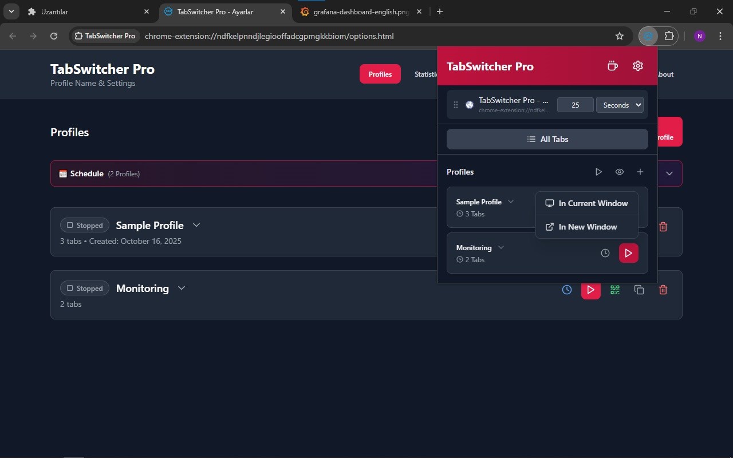Open the Profiles navigation tab
The width and height of the screenshot is (733, 458).
click(380, 74)
